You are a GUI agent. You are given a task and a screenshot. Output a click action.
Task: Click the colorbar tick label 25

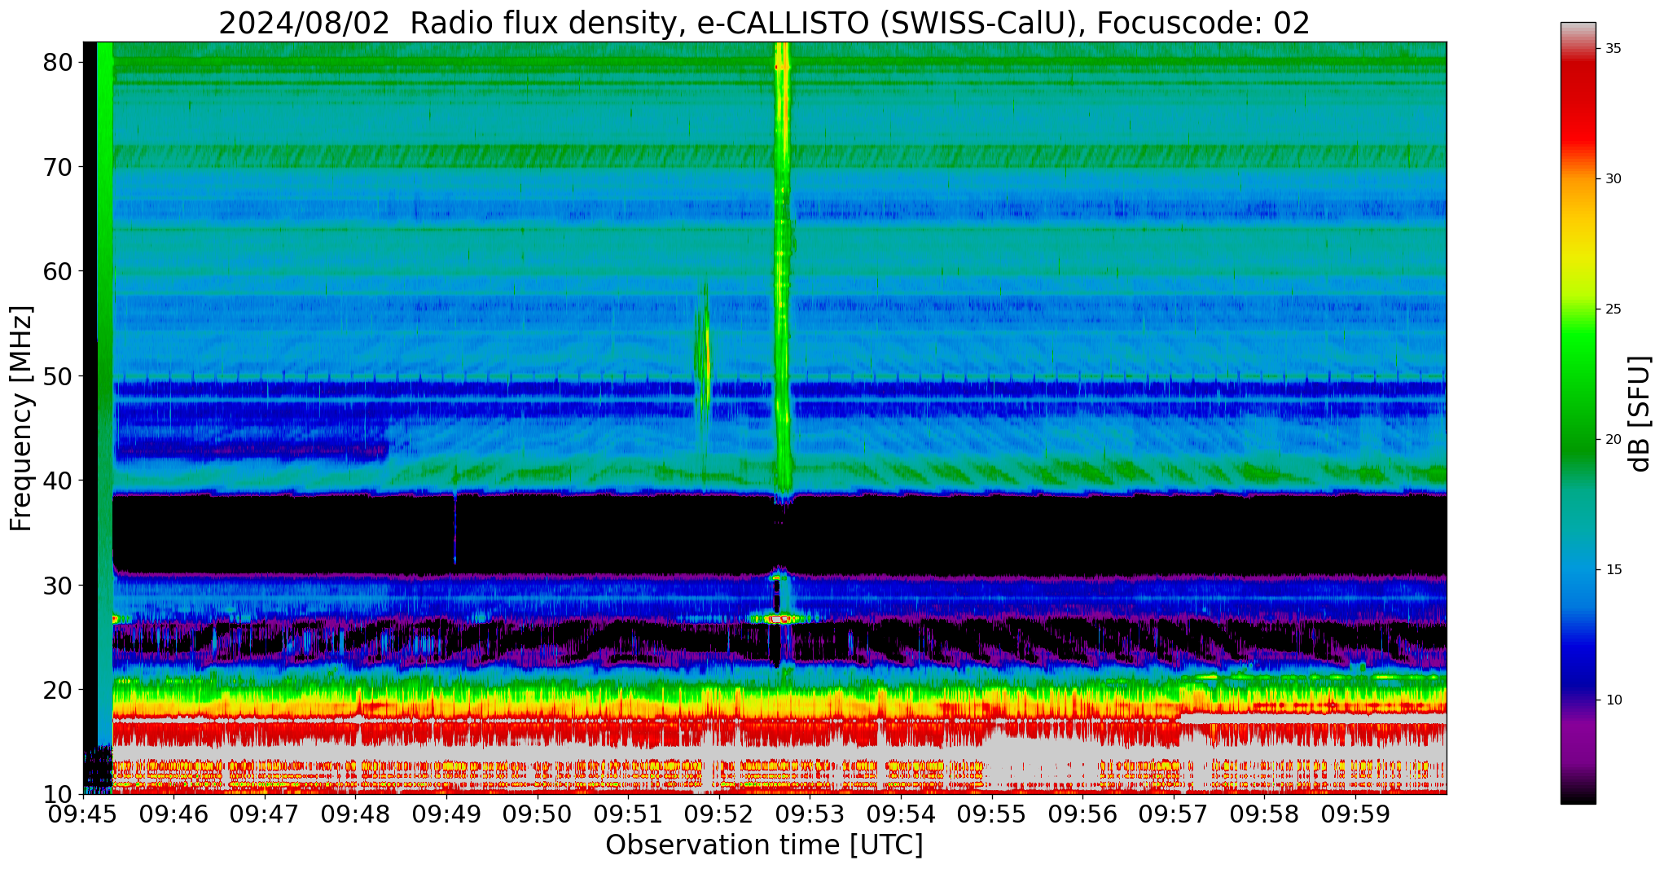pyautogui.click(x=1614, y=309)
